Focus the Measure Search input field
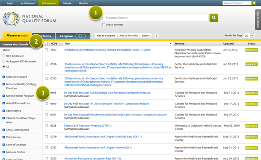Screen dimensions: 261x160 [x=155, y=18]
